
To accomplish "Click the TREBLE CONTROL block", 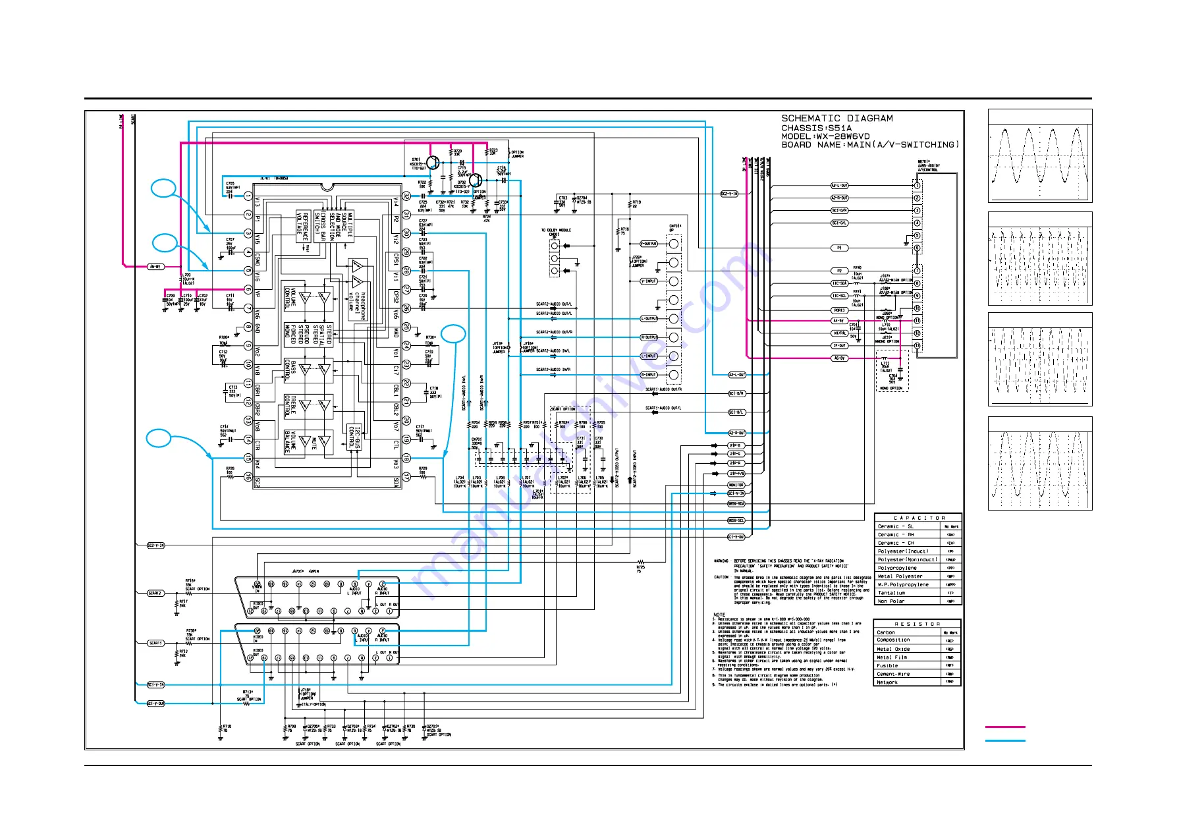I will click(308, 406).
